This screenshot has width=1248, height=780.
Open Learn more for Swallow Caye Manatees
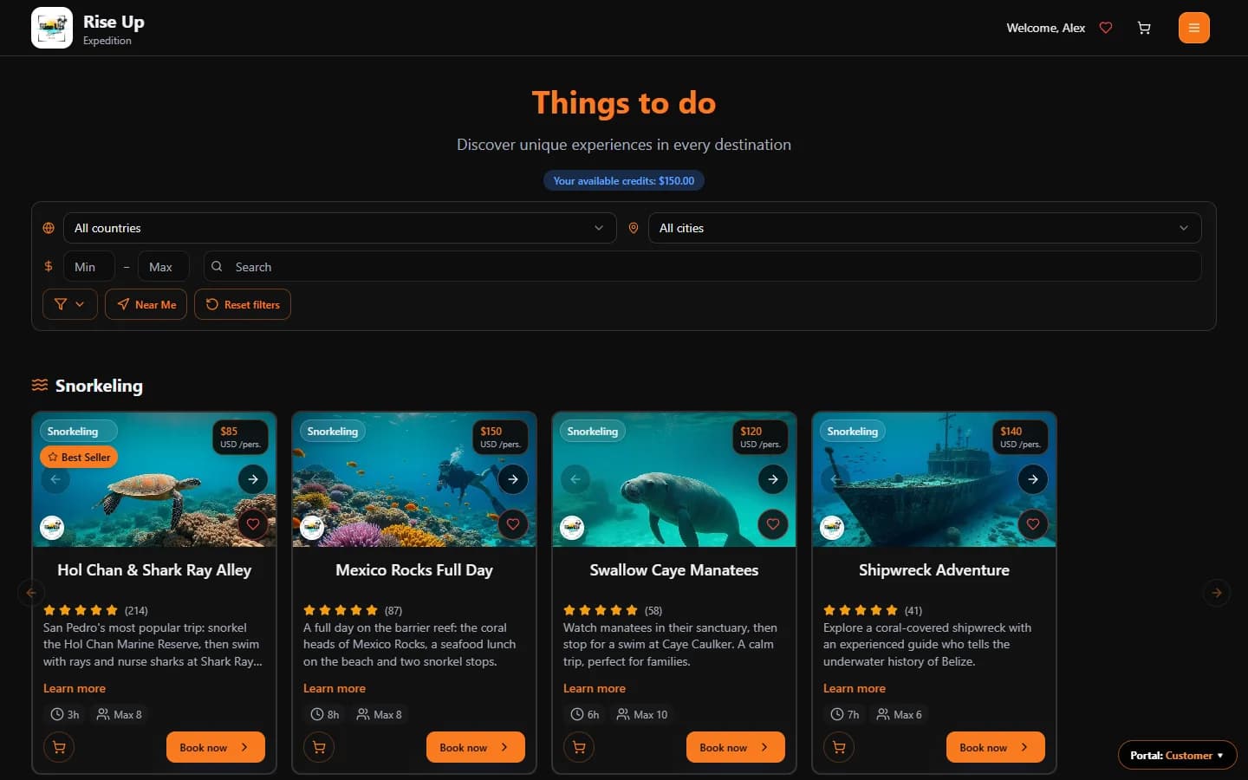(595, 688)
